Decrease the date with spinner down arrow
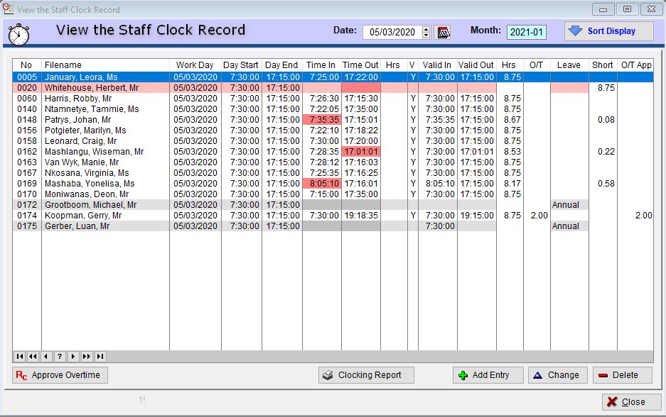 (x=426, y=35)
